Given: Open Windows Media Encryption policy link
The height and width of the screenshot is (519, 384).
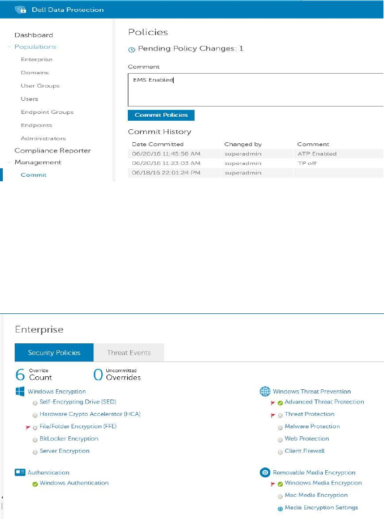Looking at the screenshot, I should pos(323,483).
